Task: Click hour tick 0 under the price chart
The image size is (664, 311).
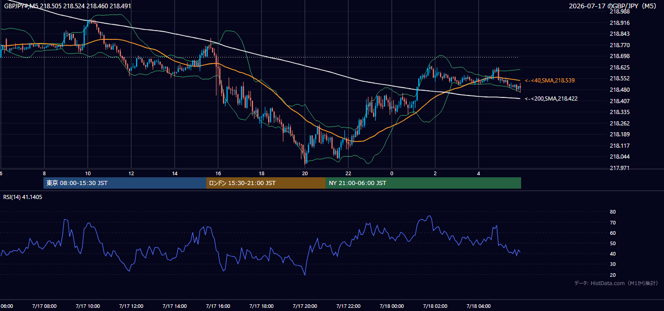Action: [x=392, y=174]
